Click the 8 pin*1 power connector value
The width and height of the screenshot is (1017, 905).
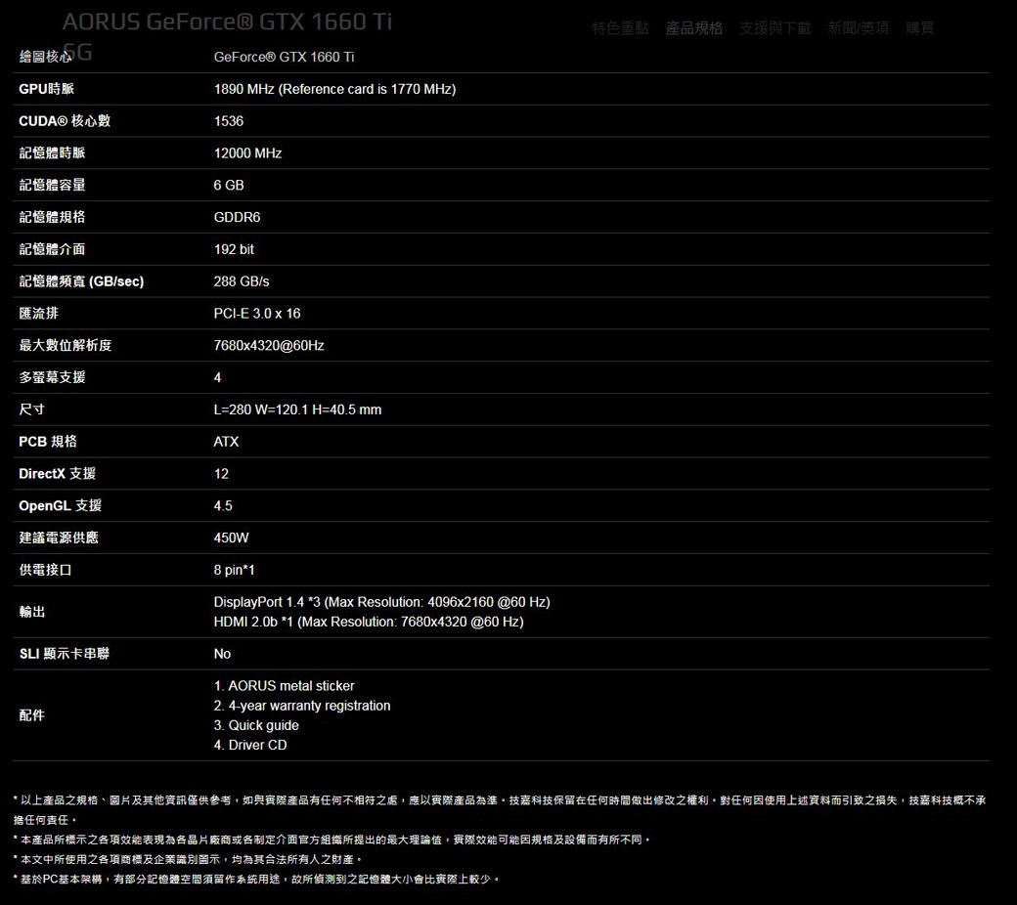click(234, 570)
